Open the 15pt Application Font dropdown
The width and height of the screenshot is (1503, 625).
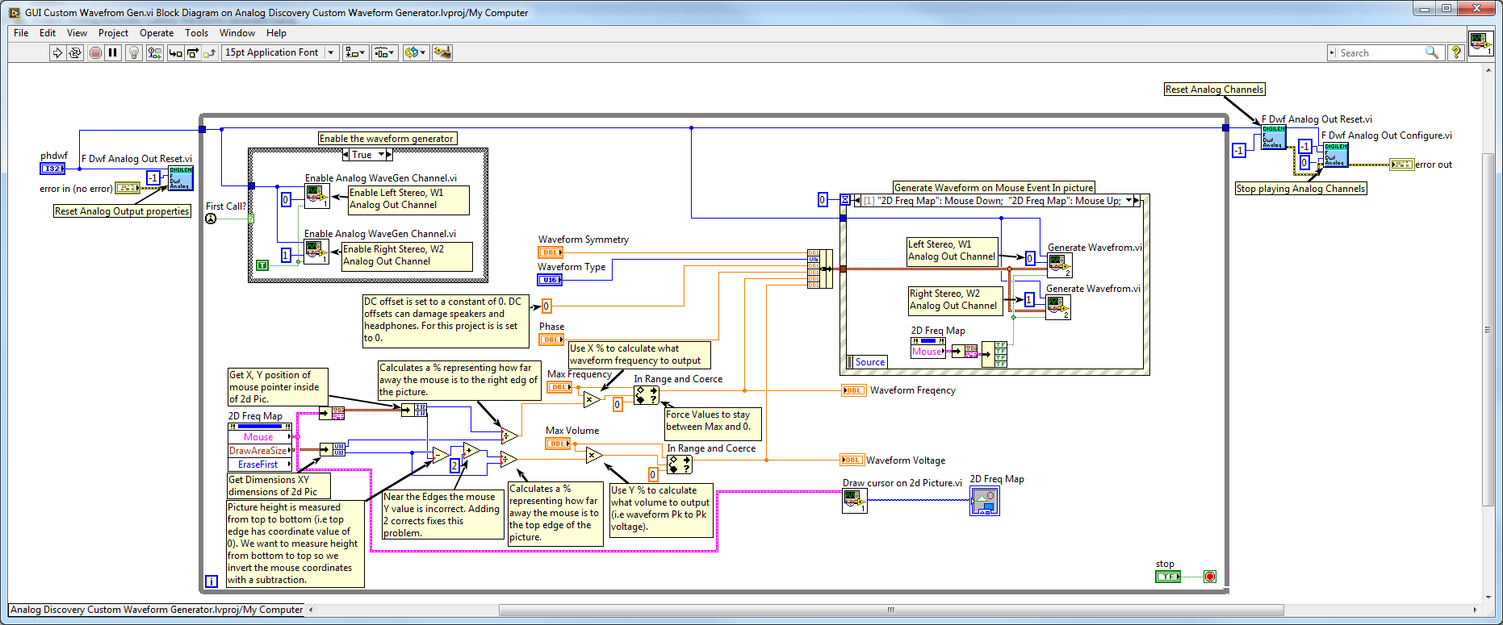tap(279, 52)
